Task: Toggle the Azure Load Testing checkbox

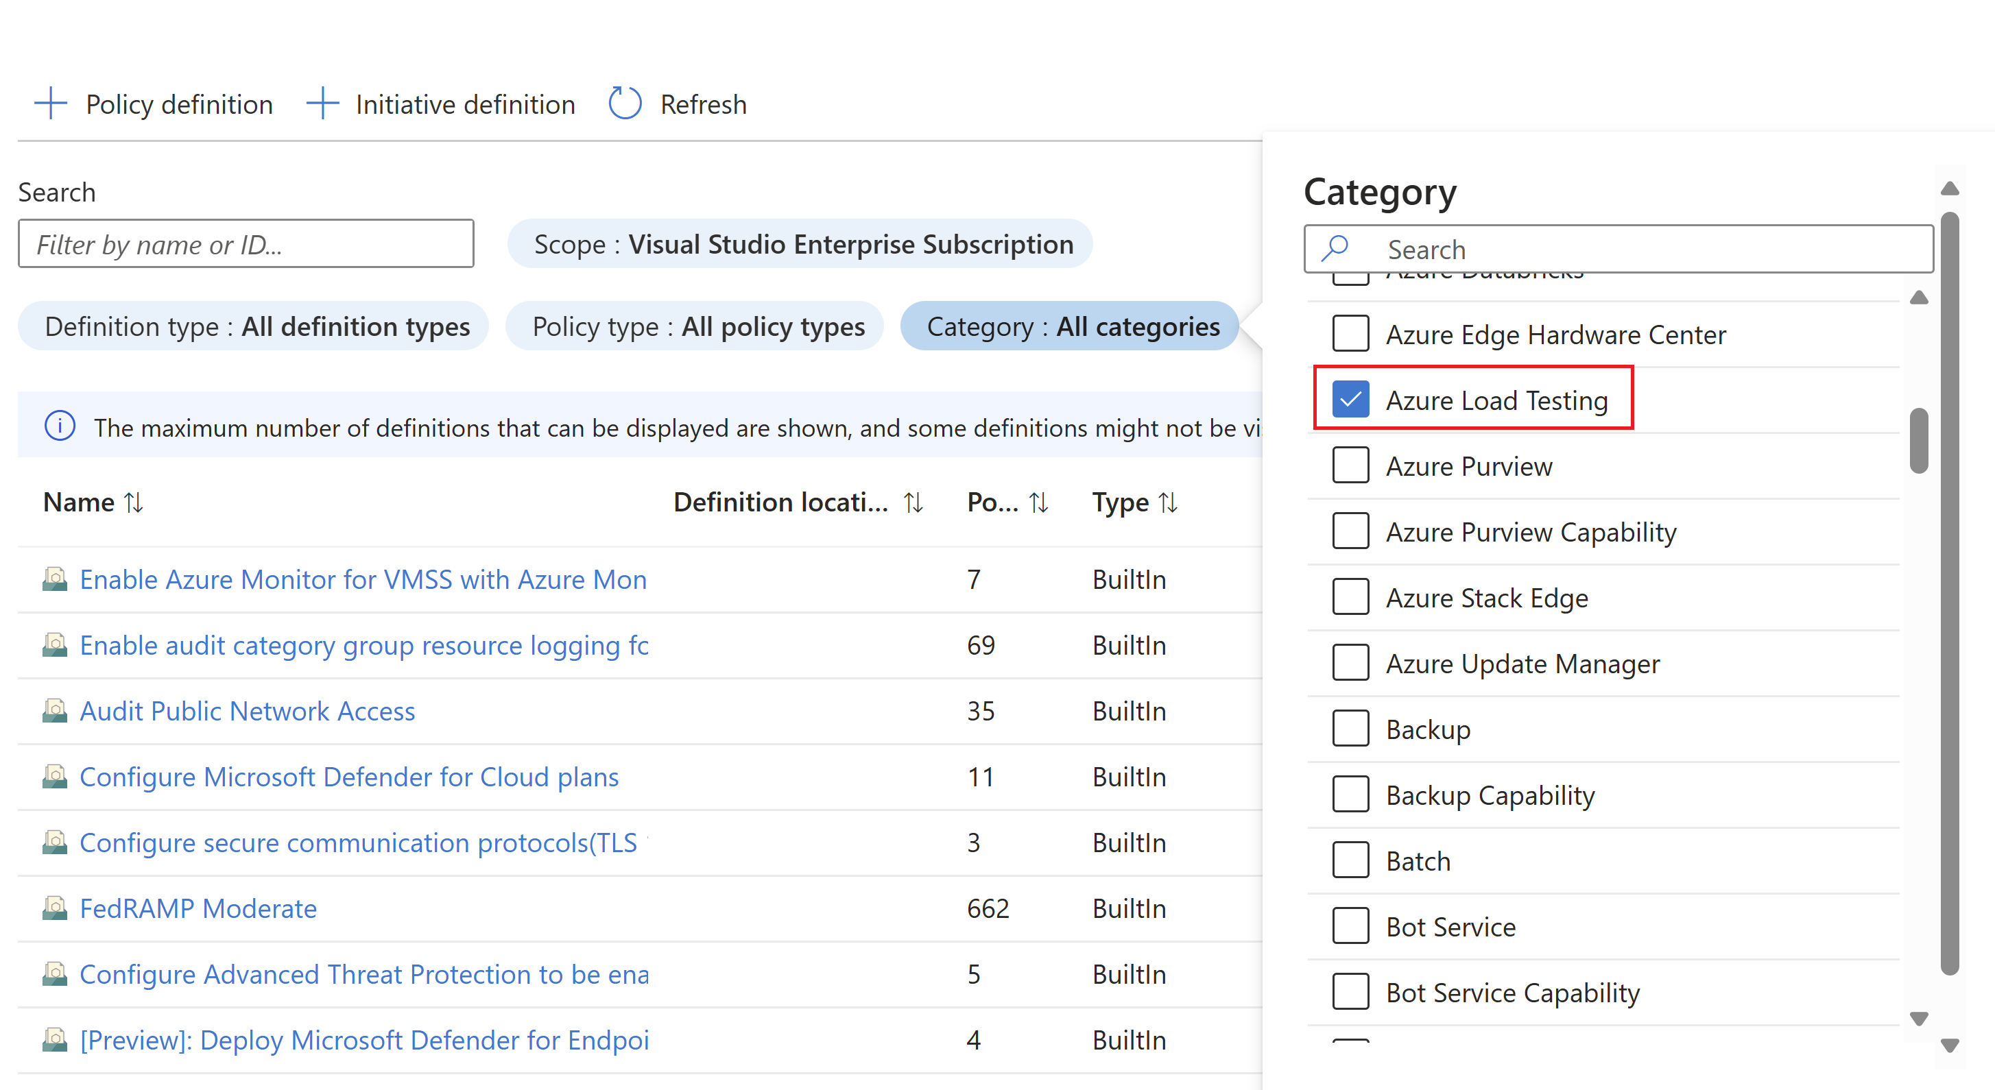Action: point(1349,399)
